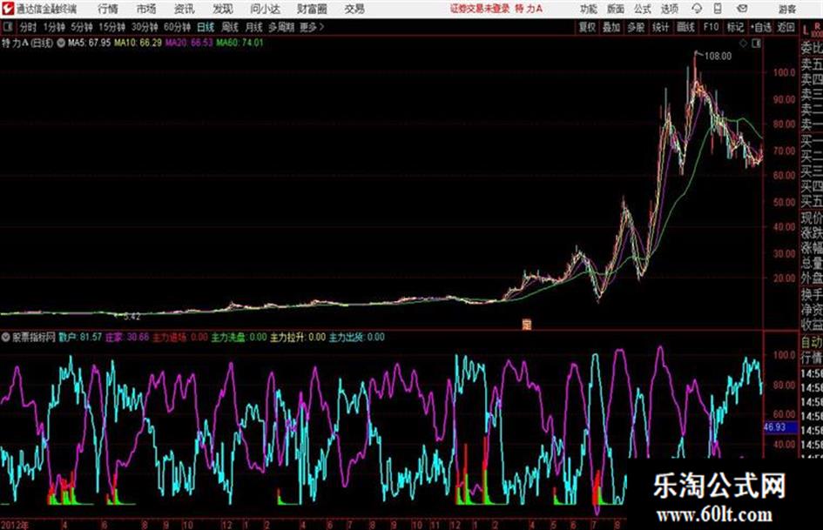Open the 版面 menu
823x530 pixels.
point(616,9)
